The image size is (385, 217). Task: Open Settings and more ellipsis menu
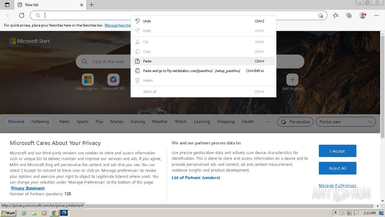377,15
